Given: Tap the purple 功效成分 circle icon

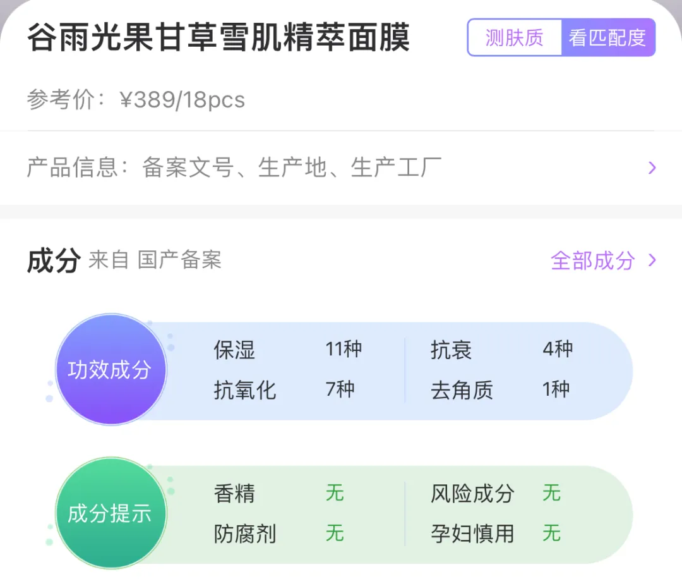Looking at the screenshot, I should 111,370.
